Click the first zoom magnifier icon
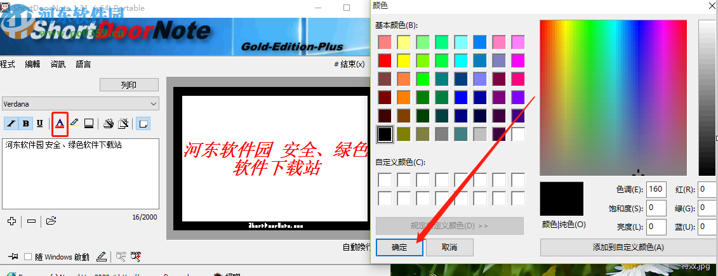Viewport: 718px width, 276px height. (x=121, y=257)
